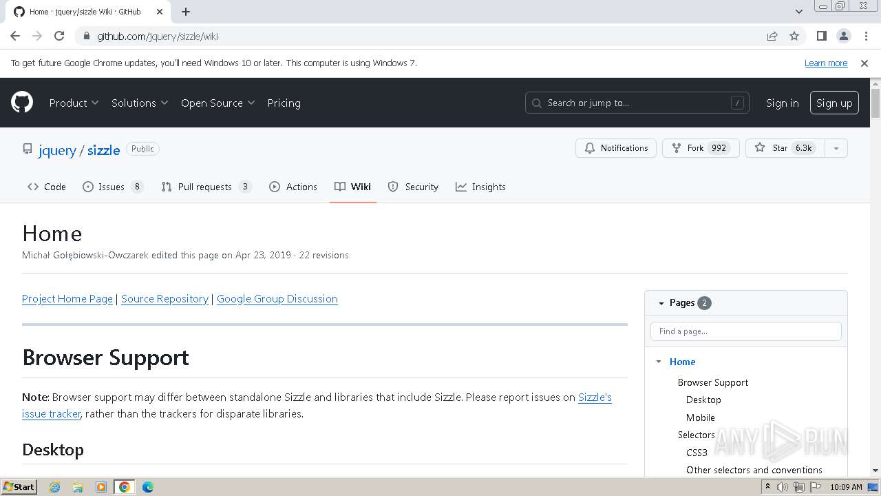The height and width of the screenshot is (496, 881).
Task: Switch to the Actions tab
Action: point(293,187)
